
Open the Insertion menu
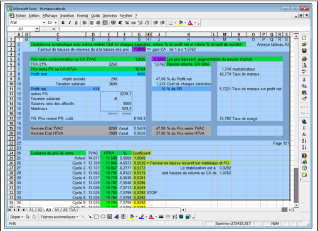(67, 16)
